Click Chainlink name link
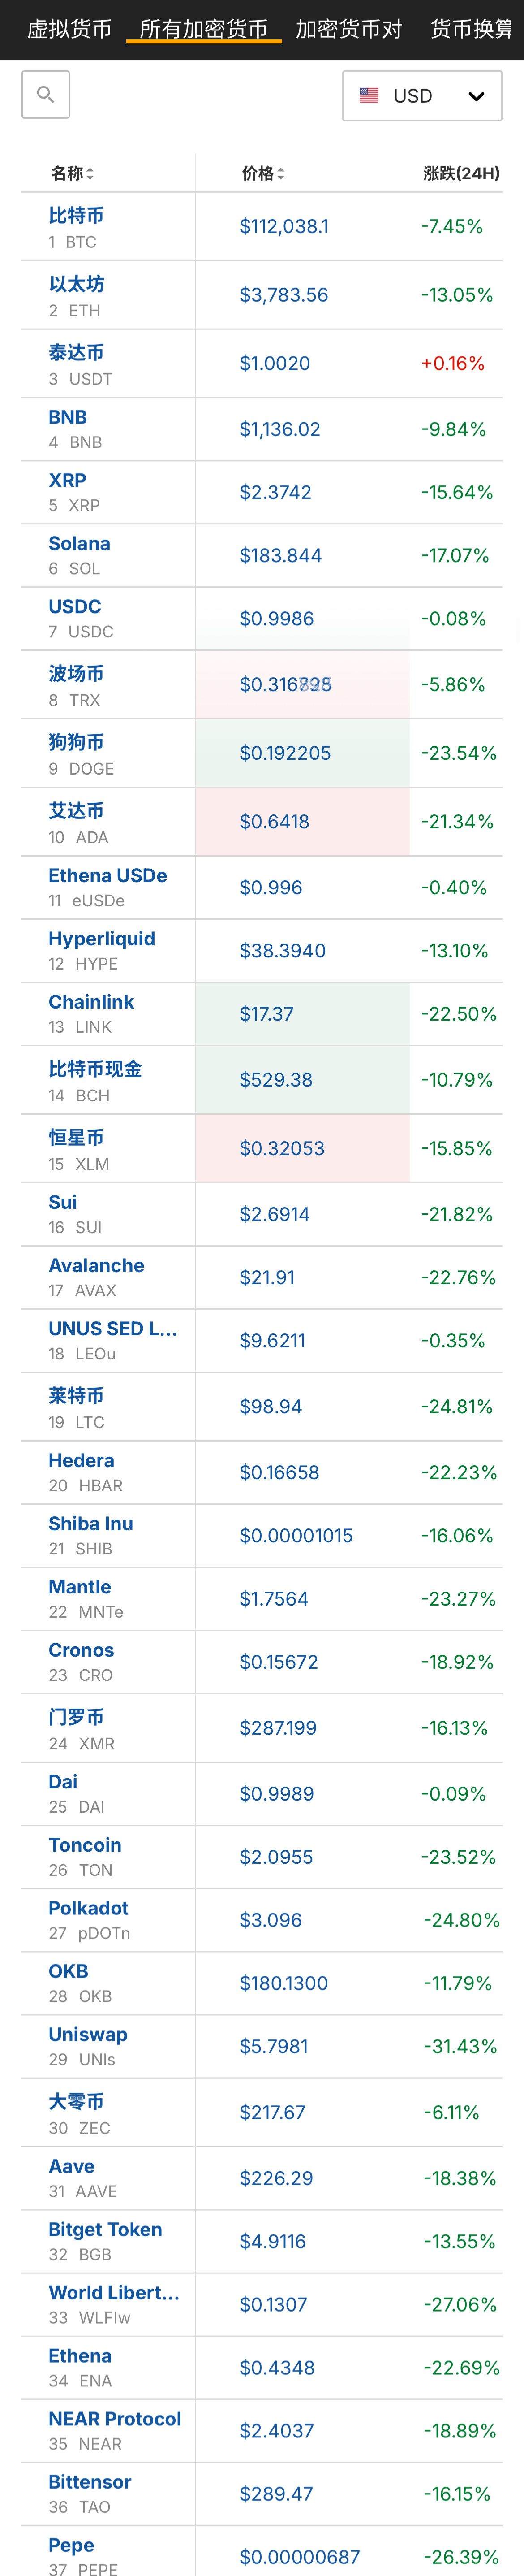Image resolution: width=524 pixels, height=2576 pixels. tap(91, 1002)
